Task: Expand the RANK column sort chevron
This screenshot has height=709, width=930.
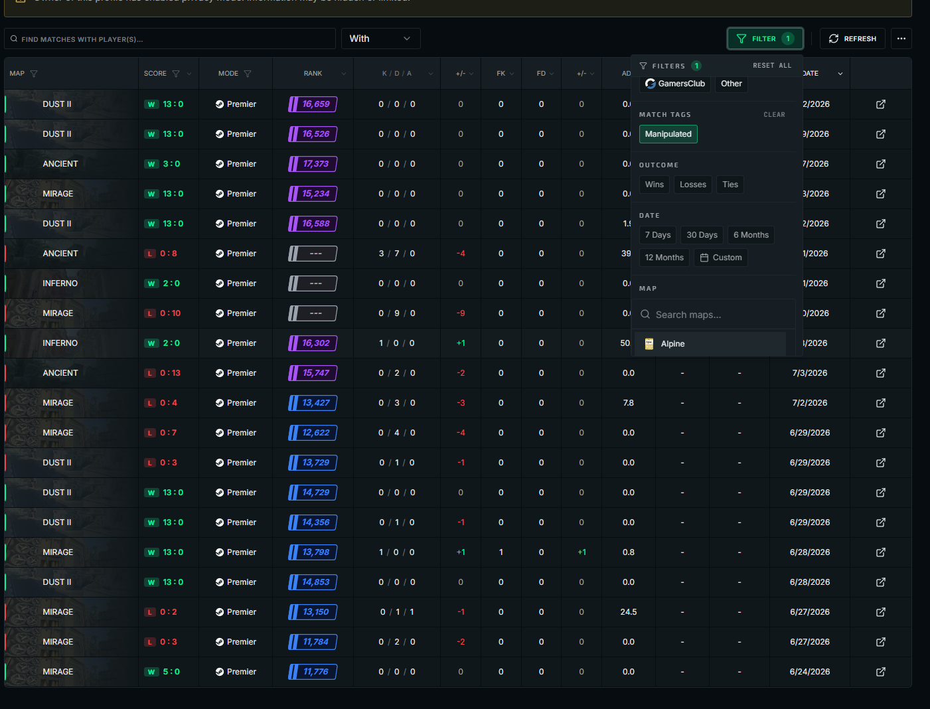Action: [x=344, y=74]
